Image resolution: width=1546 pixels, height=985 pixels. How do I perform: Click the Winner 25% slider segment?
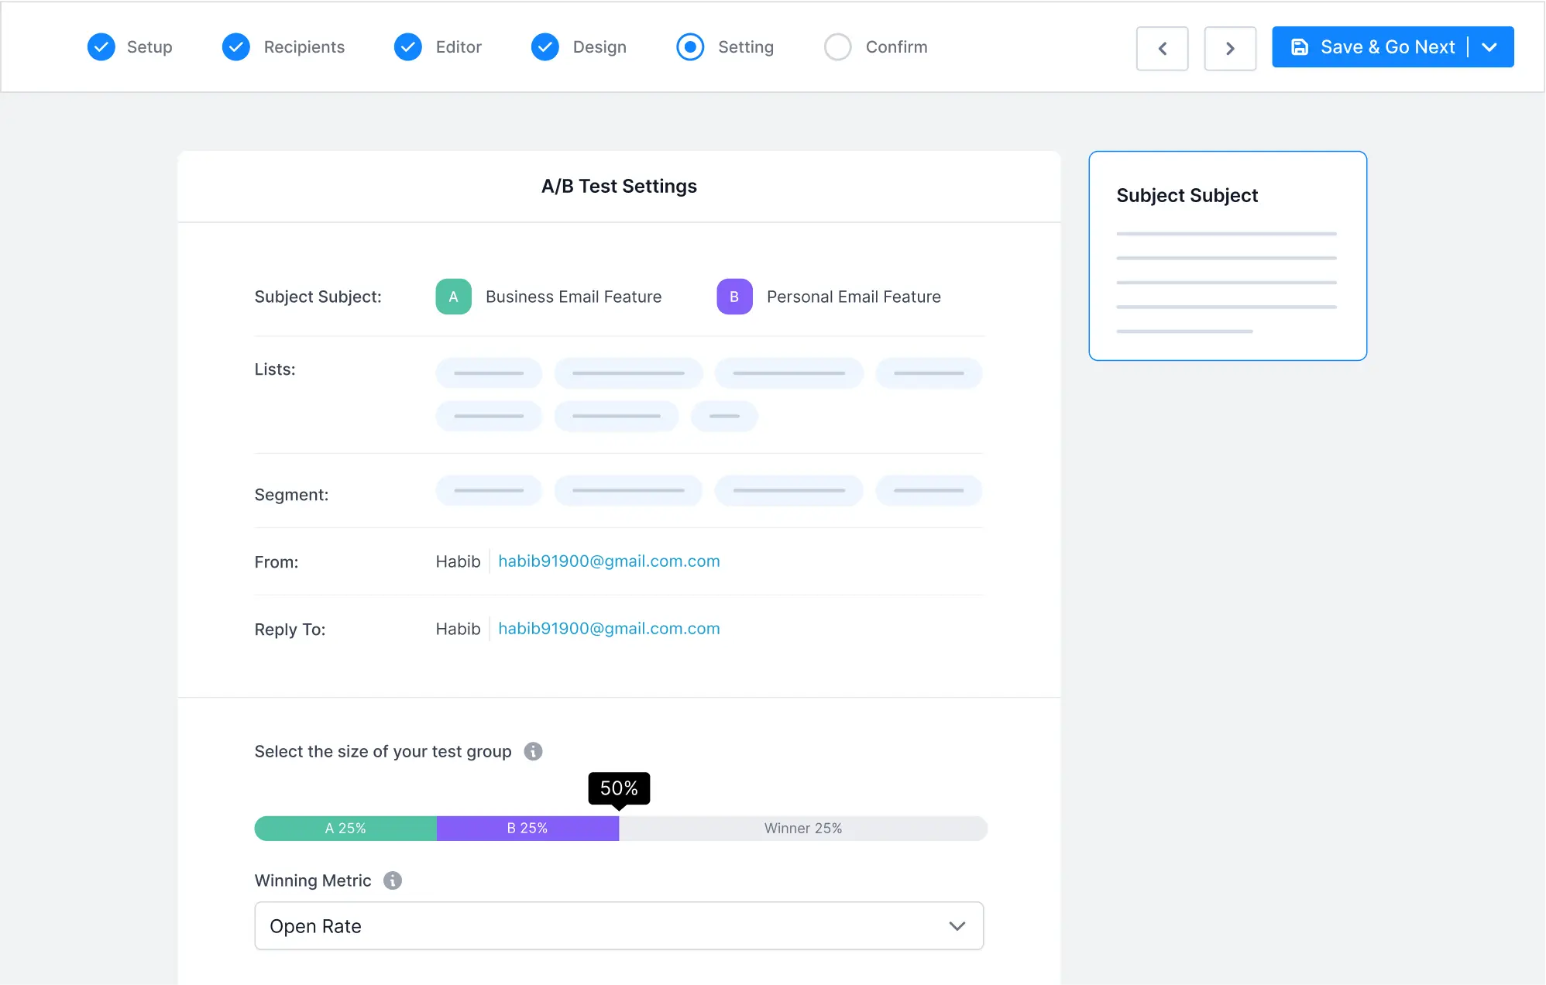coord(803,829)
